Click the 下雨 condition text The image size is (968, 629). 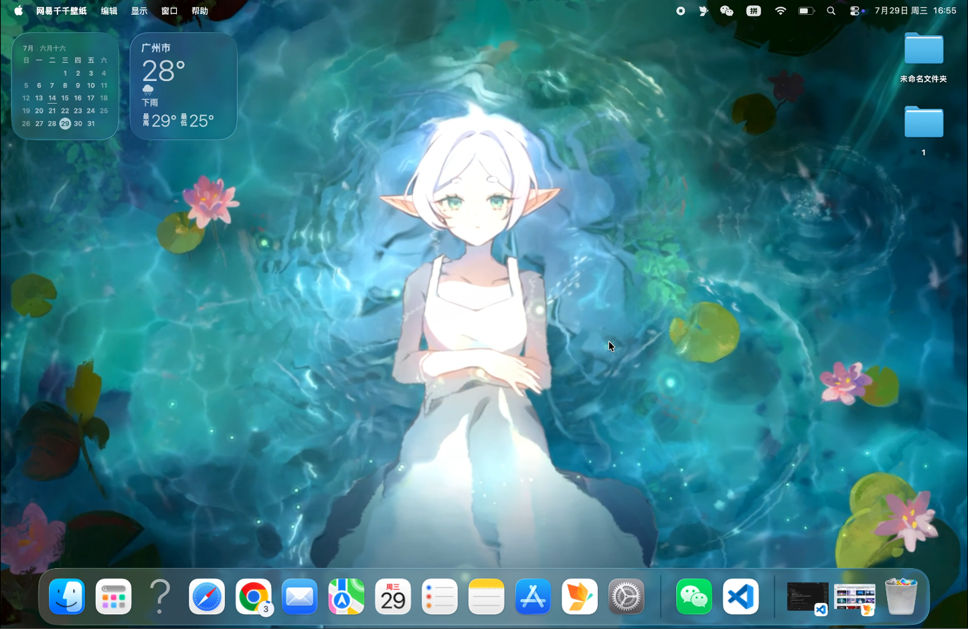150,102
